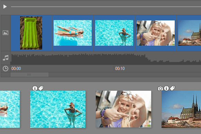Image resolution: width=201 pixels, height=134 pixels.
Task: Click the playback progress line
Action: pos(106,7)
